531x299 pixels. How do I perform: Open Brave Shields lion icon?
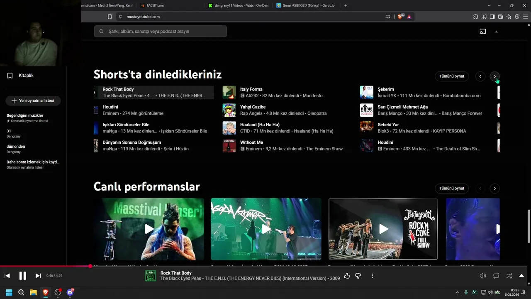(x=400, y=17)
